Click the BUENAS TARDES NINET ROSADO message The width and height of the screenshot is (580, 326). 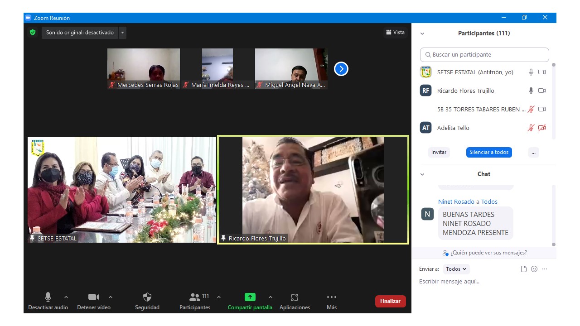pyautogui.click(x=475, y=223)
